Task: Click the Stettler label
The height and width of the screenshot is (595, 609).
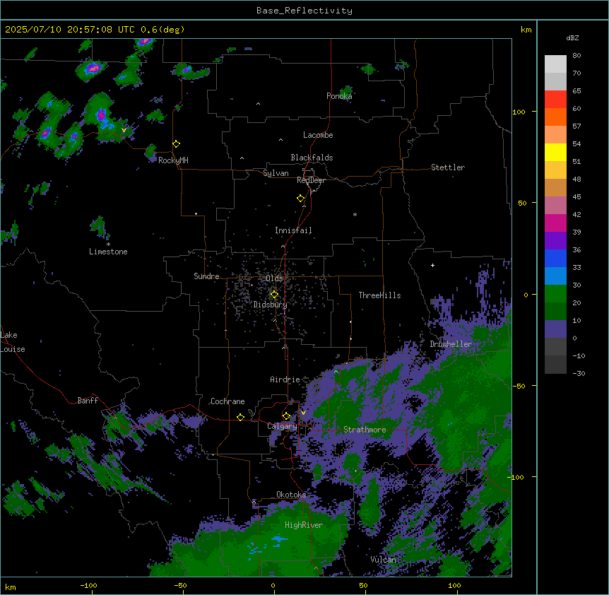Action: click(x=448, y=167)
